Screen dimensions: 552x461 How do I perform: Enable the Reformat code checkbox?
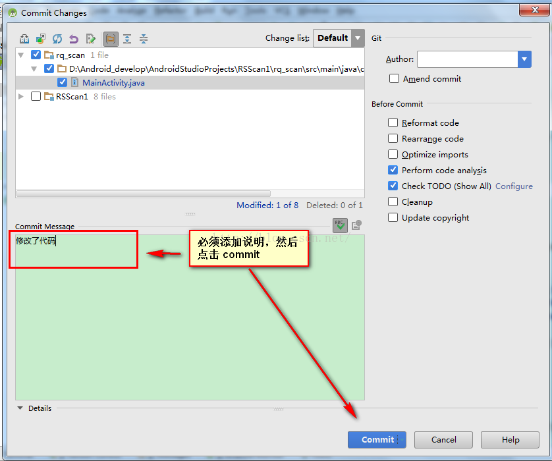pos(393,122)
